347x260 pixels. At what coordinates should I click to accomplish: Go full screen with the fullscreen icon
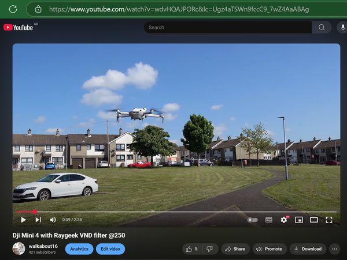pos(329,220)
